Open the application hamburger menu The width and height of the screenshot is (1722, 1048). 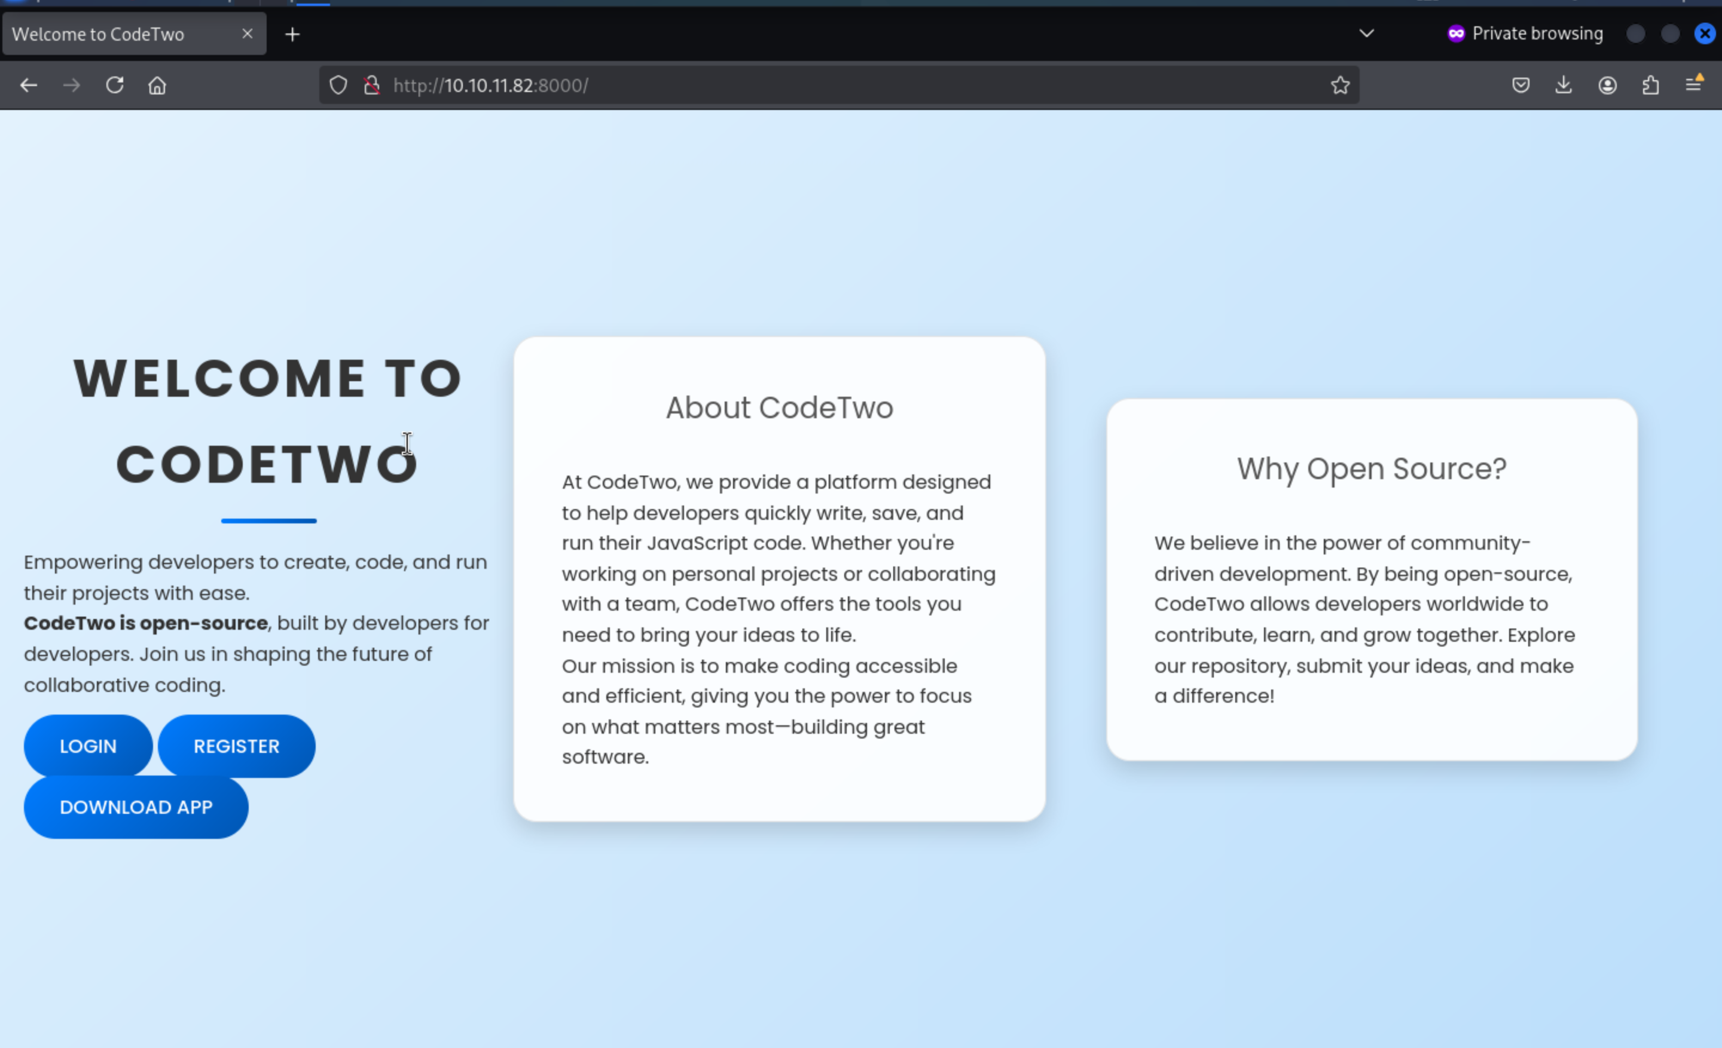[1693, 85]
